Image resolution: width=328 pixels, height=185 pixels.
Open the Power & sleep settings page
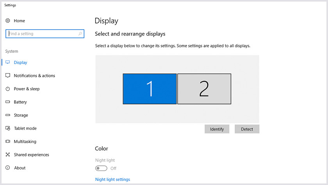coord(27,89)
